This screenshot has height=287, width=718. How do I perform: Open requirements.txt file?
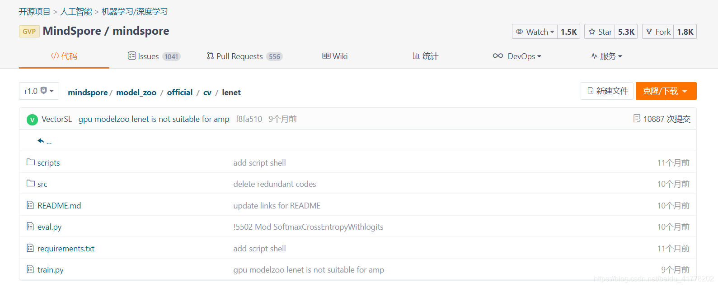click(x=66, y=248)
